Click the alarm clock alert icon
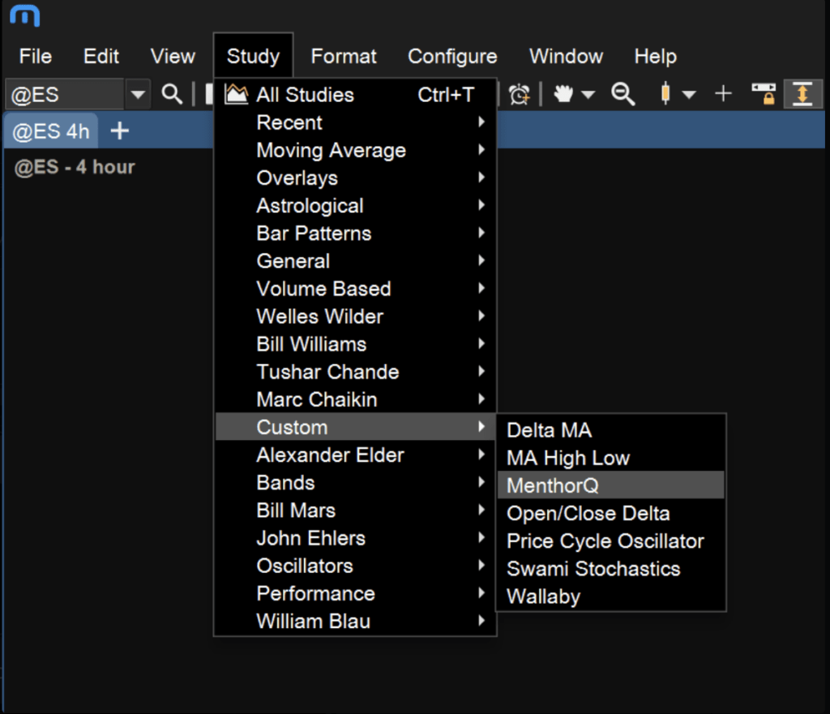 pyautogui.click(x=519, y=94)
